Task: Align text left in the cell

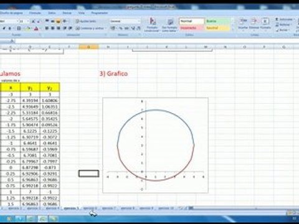Action: pos(47,28)
